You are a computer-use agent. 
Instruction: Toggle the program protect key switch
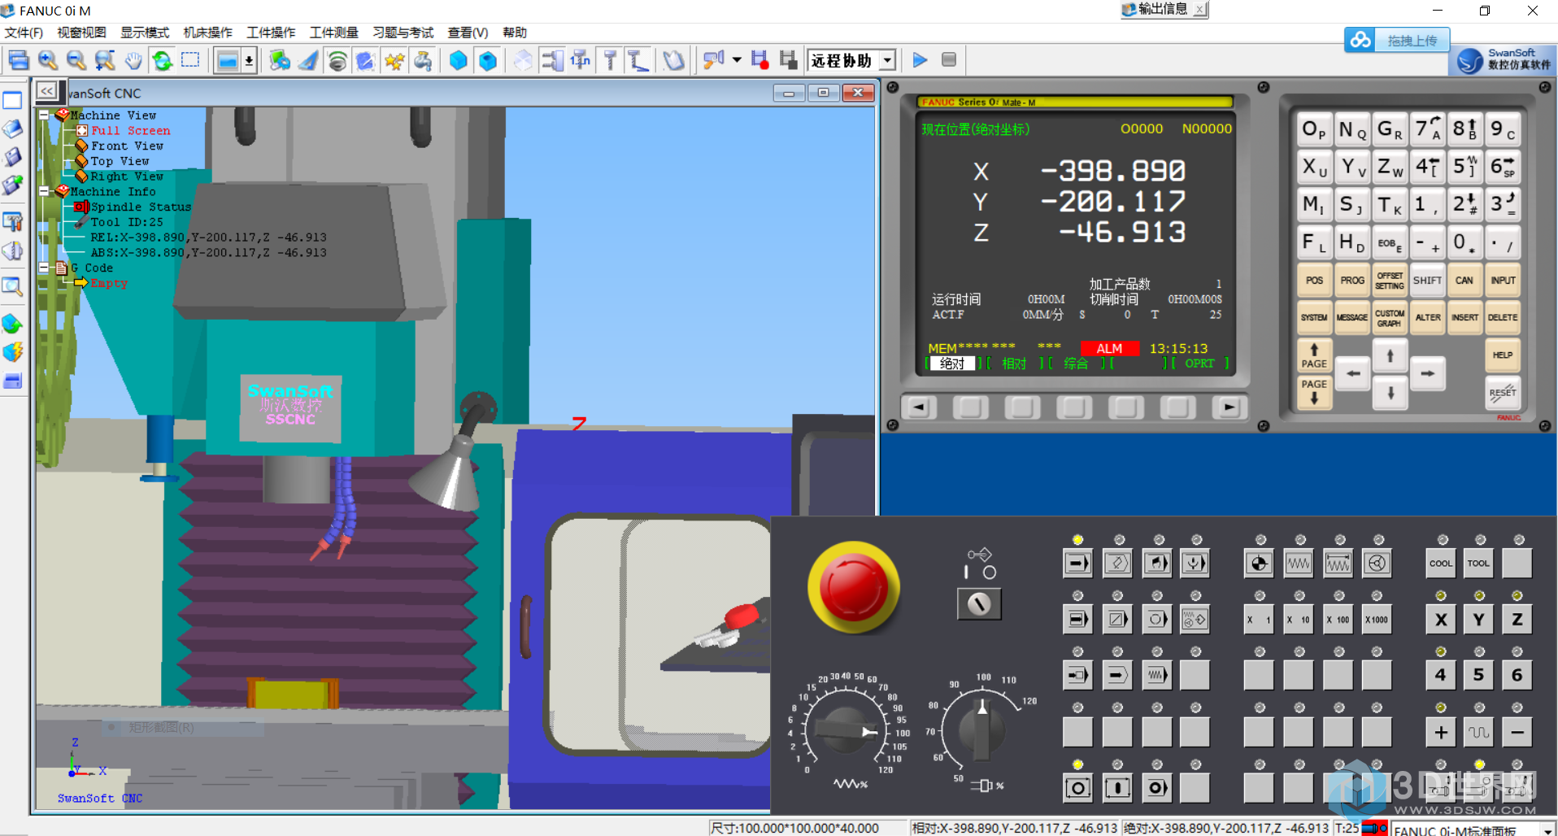[x=979, y=603]
